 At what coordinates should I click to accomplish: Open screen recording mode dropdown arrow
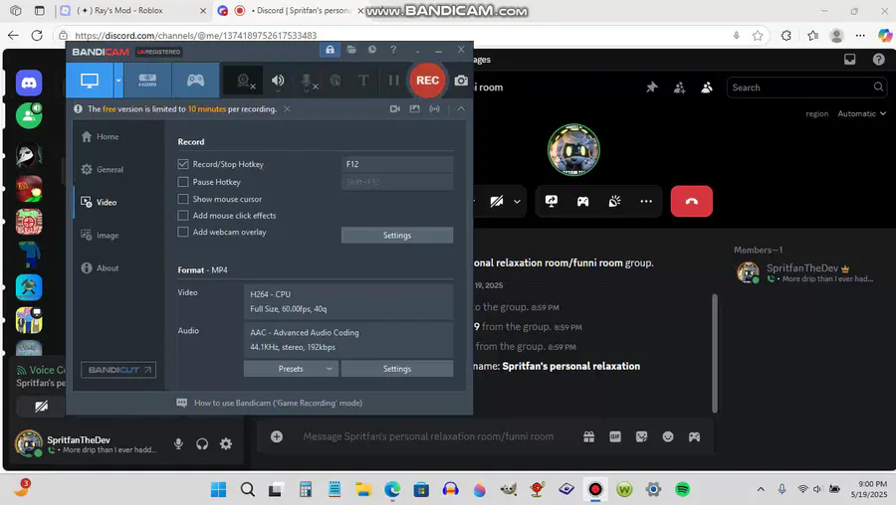[x=118, y=81]
